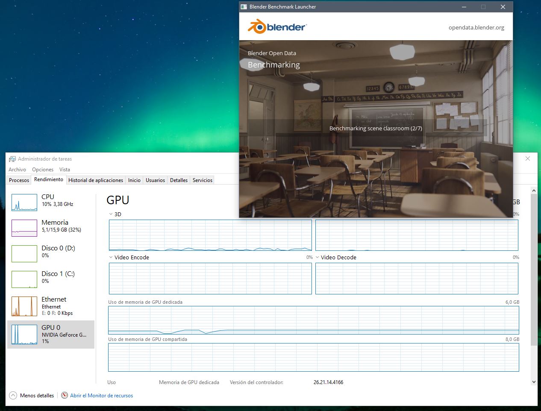Click the opendata.blender.org link
Screen dimensions: 541x411
point(476,27)
